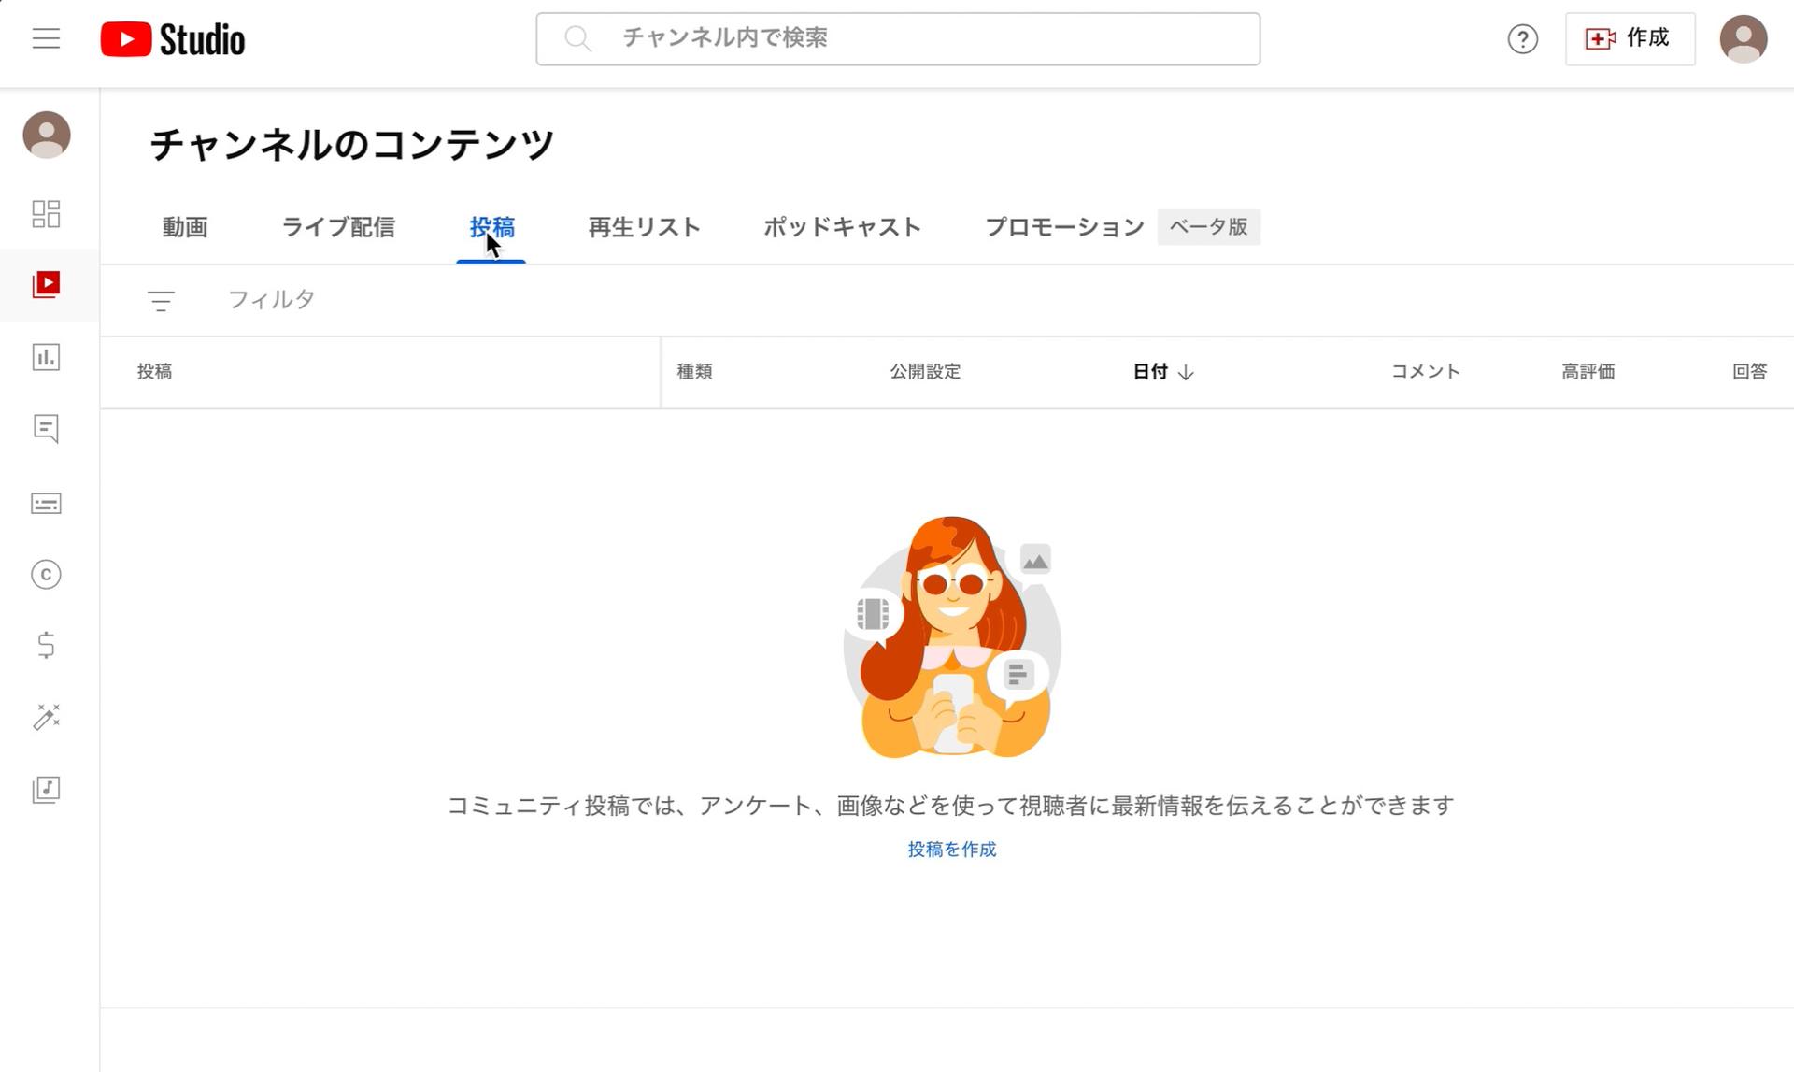
Task: Open the help question mark icon
Action: (1523, 38)
